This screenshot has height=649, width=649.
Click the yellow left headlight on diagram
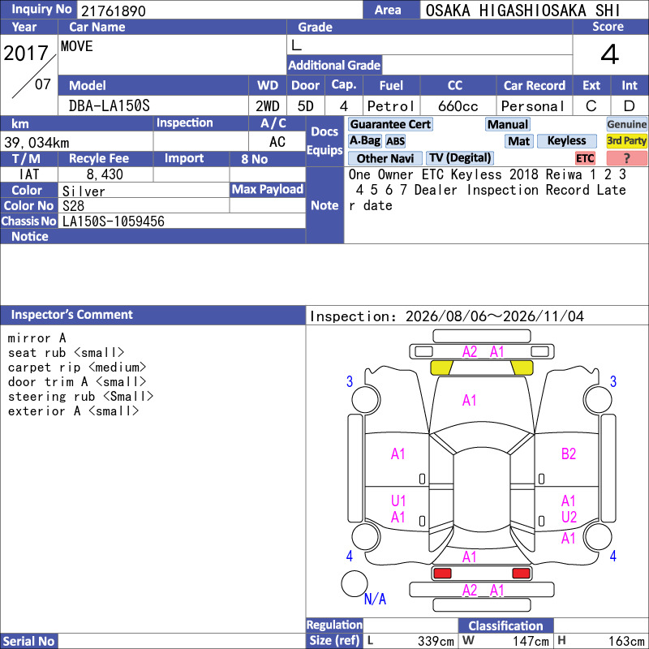pos(442,367)
